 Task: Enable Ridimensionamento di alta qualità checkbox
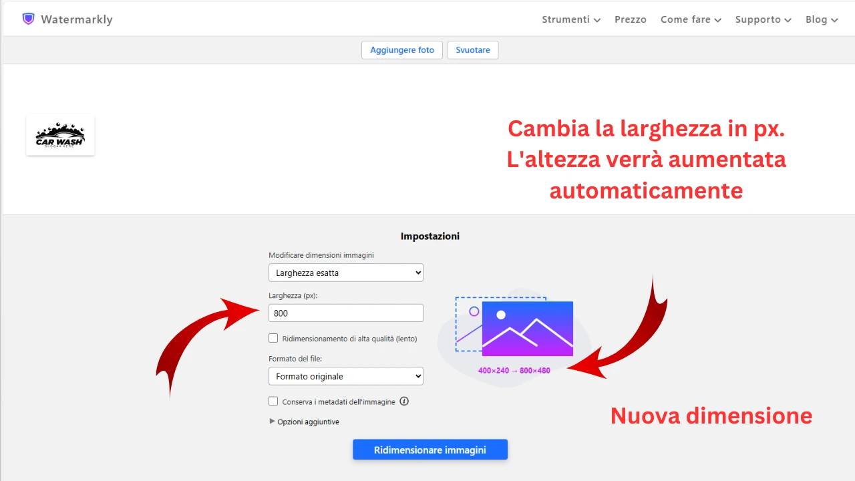273,338
